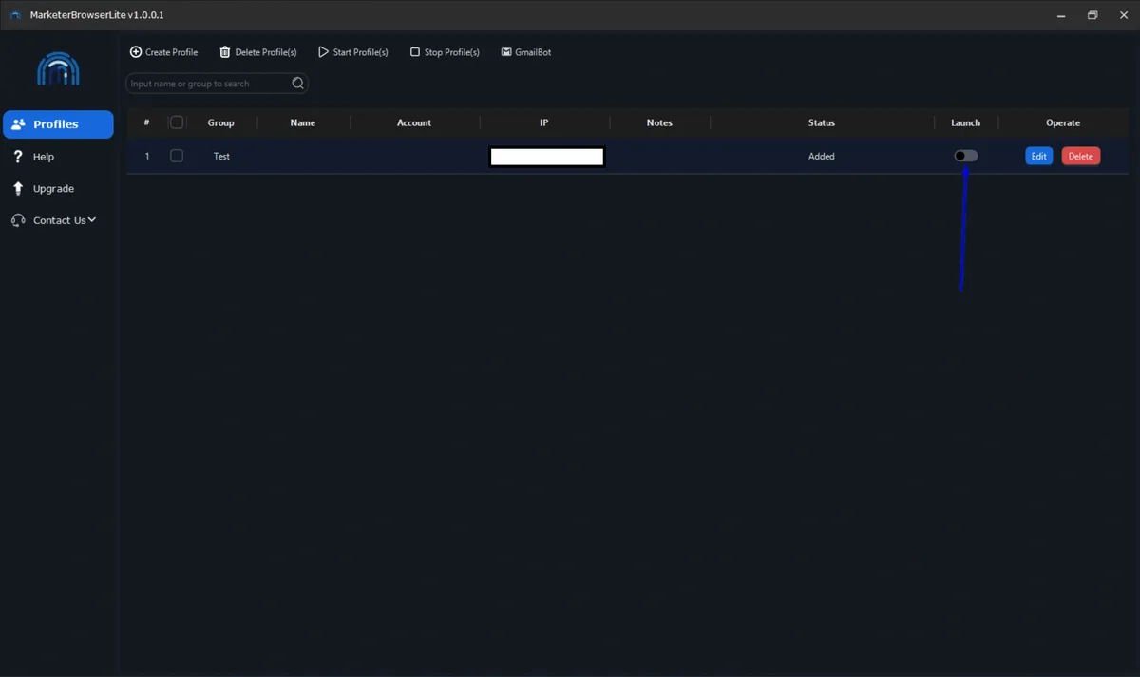The width and height of the screenshot is (1140, 677).
Task: Click the 'Test' group cell
Action: point(221,156)
